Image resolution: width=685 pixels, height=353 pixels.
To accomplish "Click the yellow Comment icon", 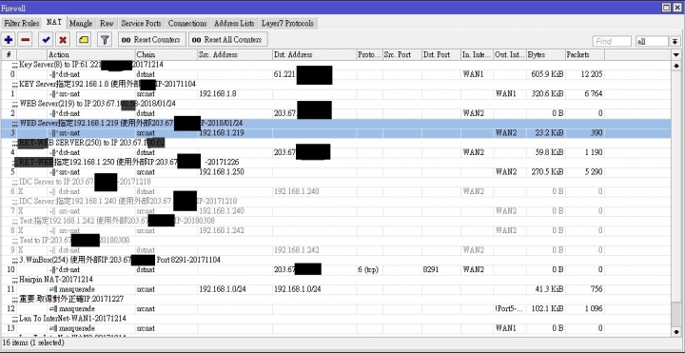I will click(84, 40).
